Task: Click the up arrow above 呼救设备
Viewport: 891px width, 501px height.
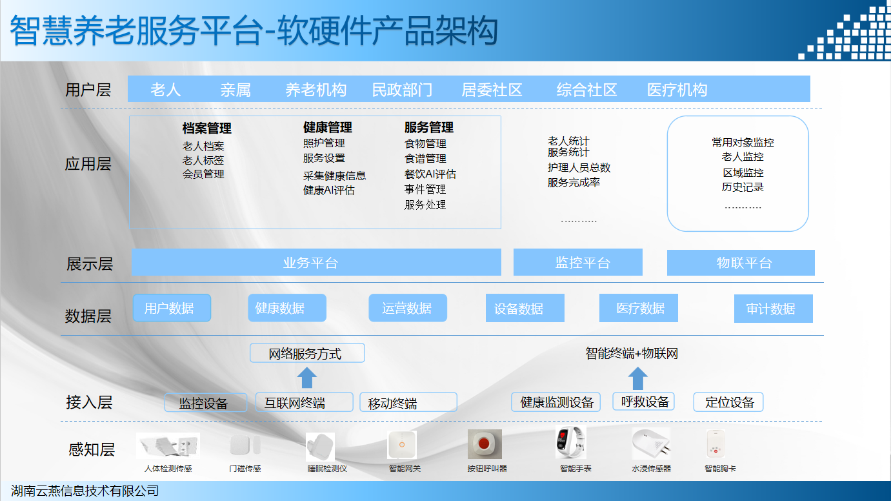Action: click(x=637, y=378)
